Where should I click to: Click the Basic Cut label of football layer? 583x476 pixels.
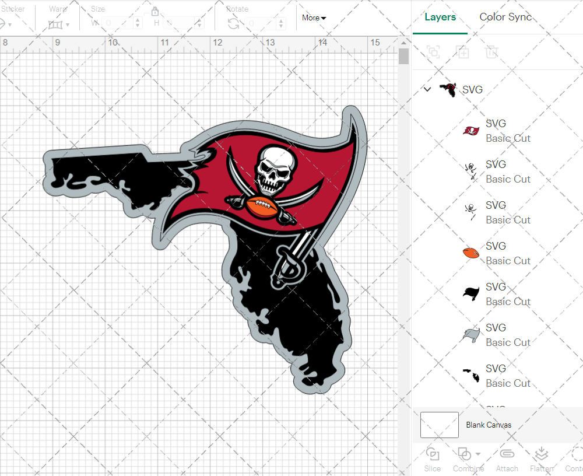coord(508,261)
